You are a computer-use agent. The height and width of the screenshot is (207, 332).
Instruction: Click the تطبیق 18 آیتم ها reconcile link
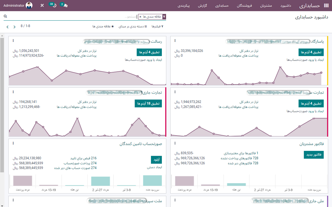pos(148,103)
